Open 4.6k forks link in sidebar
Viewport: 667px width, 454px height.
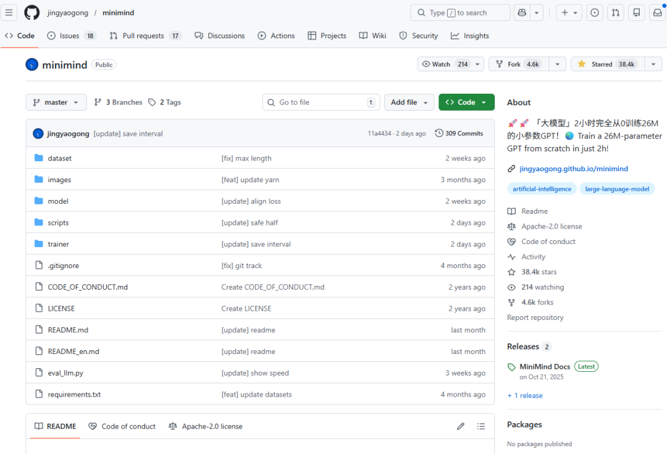click(531, 303)
